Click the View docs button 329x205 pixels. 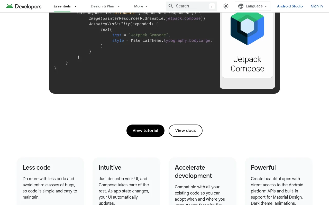[186, 131]
